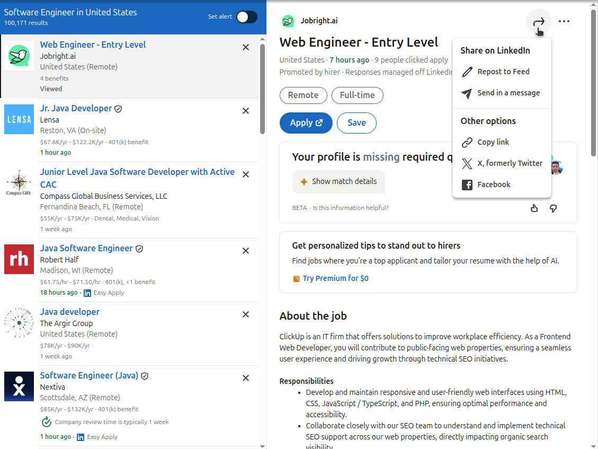This screenshot has height=449, width=598.
Task: Open the Jr. Java Developer listing
Action: pyautogui.click(x=76, y=109)
